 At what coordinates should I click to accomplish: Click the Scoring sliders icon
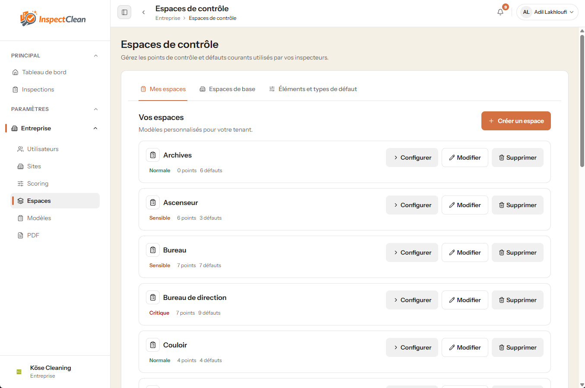click(20, 183)
